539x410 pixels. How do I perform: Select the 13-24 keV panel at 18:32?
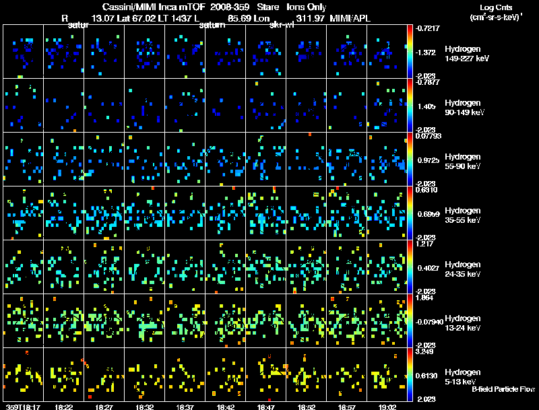coord(144,321)
